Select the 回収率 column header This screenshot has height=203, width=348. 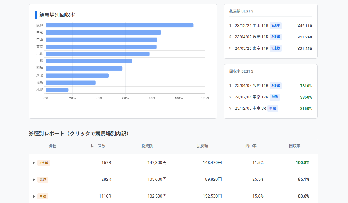click(x=294, y=146)
